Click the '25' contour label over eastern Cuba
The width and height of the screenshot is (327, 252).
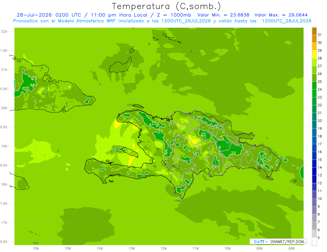coord(34,78)
